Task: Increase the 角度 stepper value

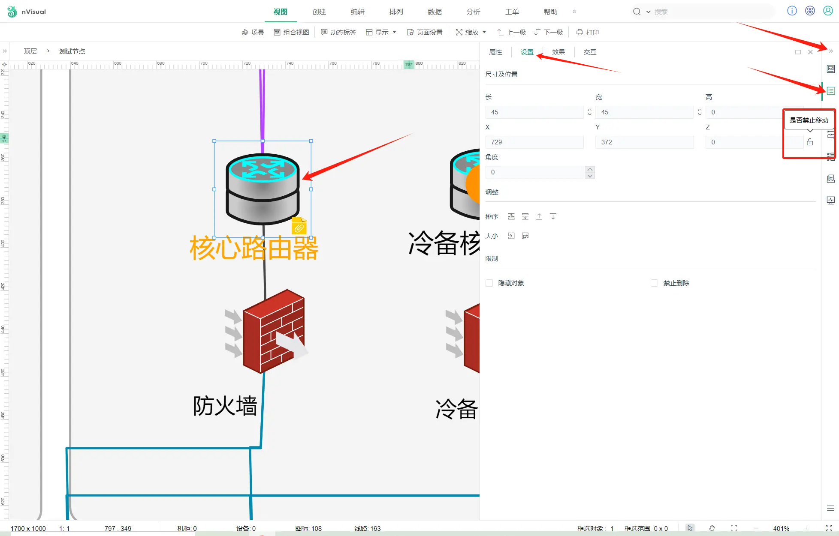Action: (x=590, y=169)
